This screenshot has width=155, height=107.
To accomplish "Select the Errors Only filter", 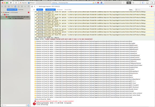I will pyautogui.click(x=68, y=10).
